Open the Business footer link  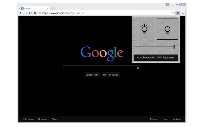point(43,119)
